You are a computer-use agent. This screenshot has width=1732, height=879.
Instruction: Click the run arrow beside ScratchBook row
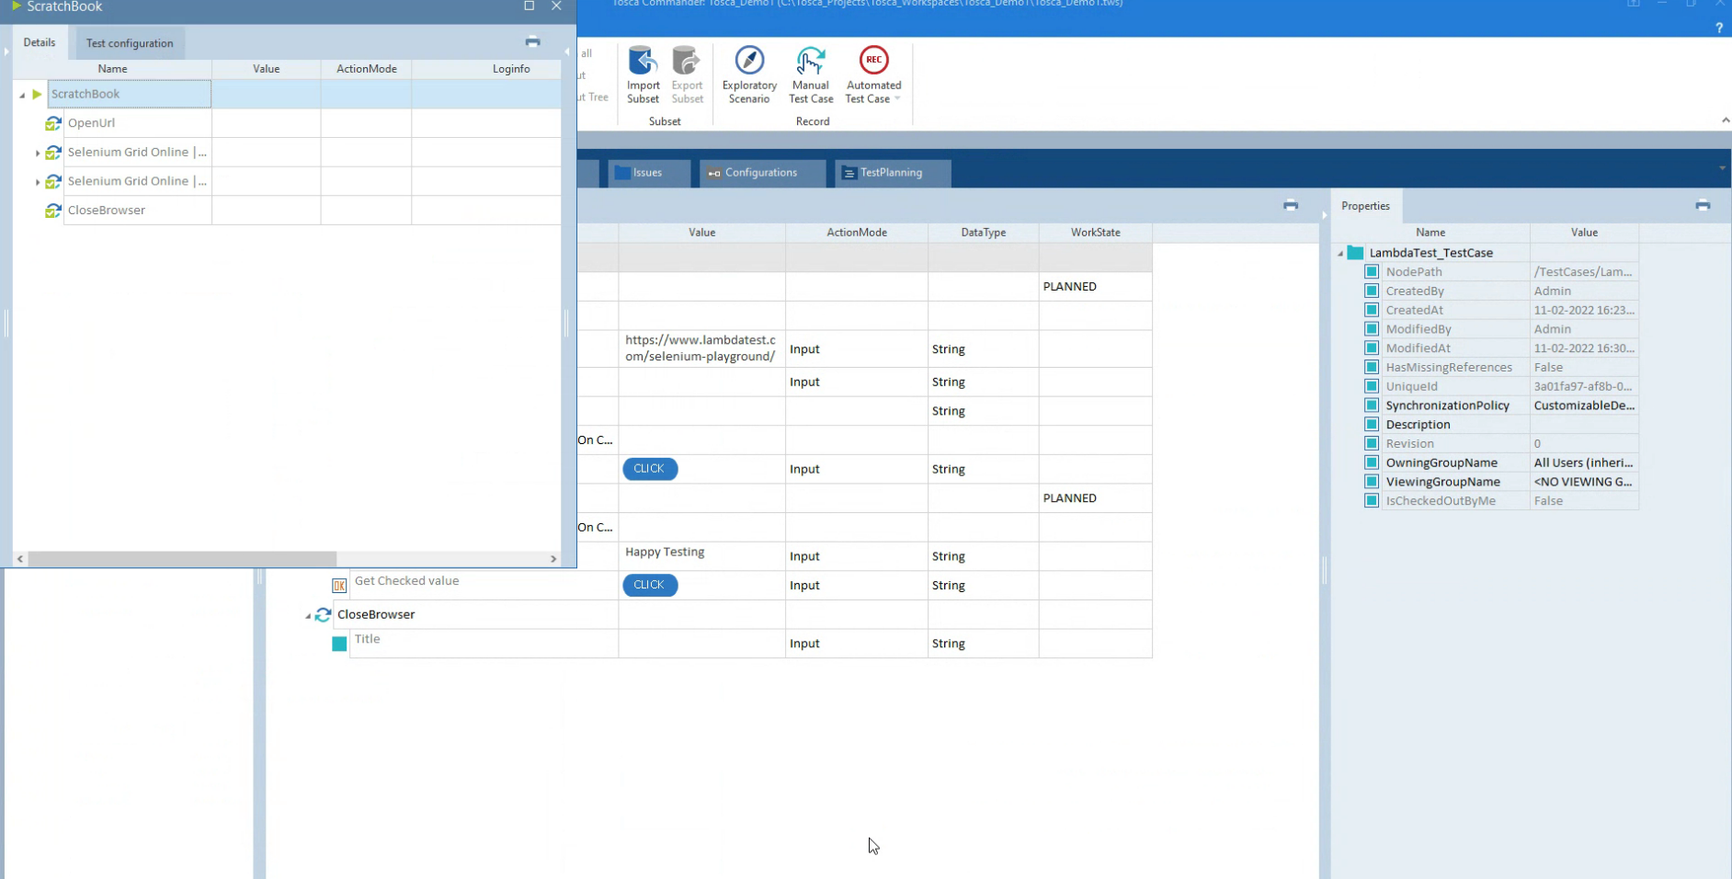(37, 94)
